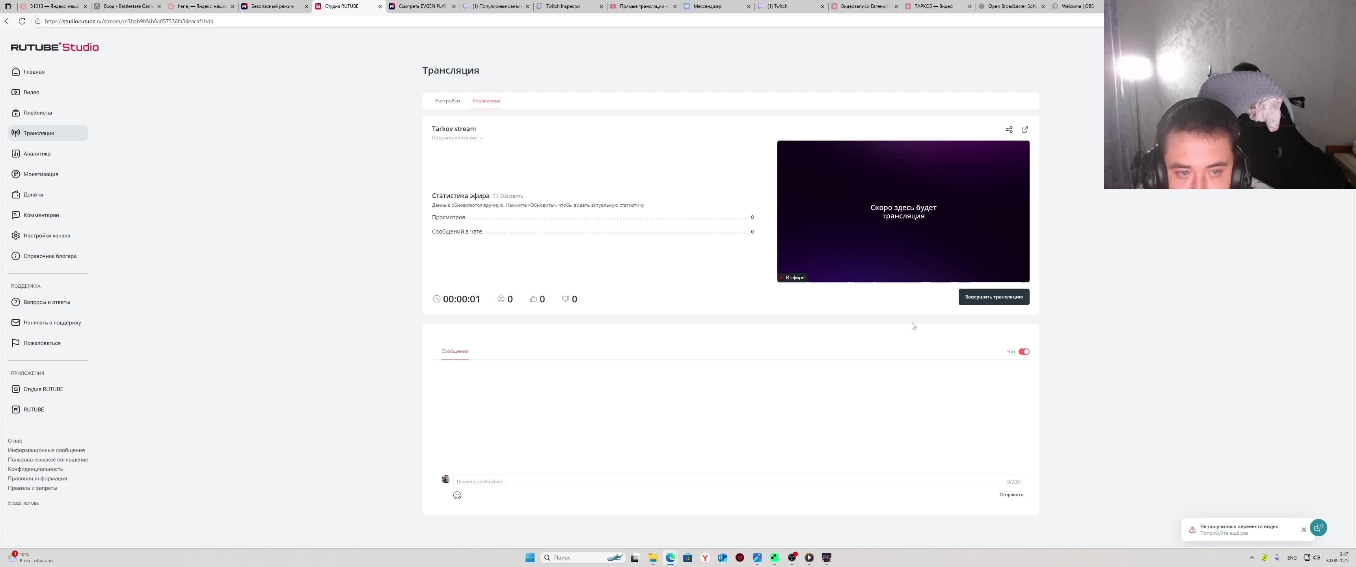Open Аналитика in the sidebar
Viewport: 1356px width, 567px height.
click(x=37, y=154)
